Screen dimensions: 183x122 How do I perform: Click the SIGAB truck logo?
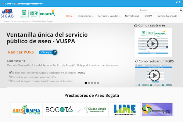click(7, 13)
